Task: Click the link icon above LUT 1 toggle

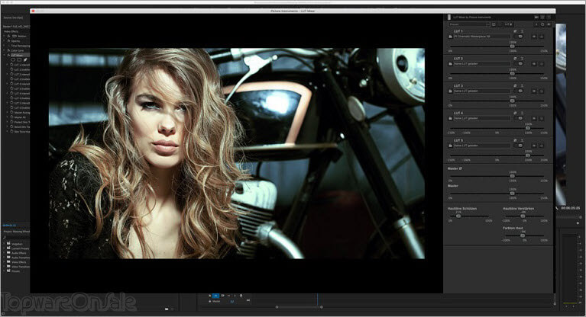Action: 515,31
